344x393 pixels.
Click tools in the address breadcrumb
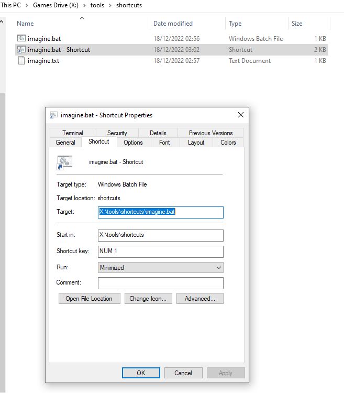pos(97,5)
